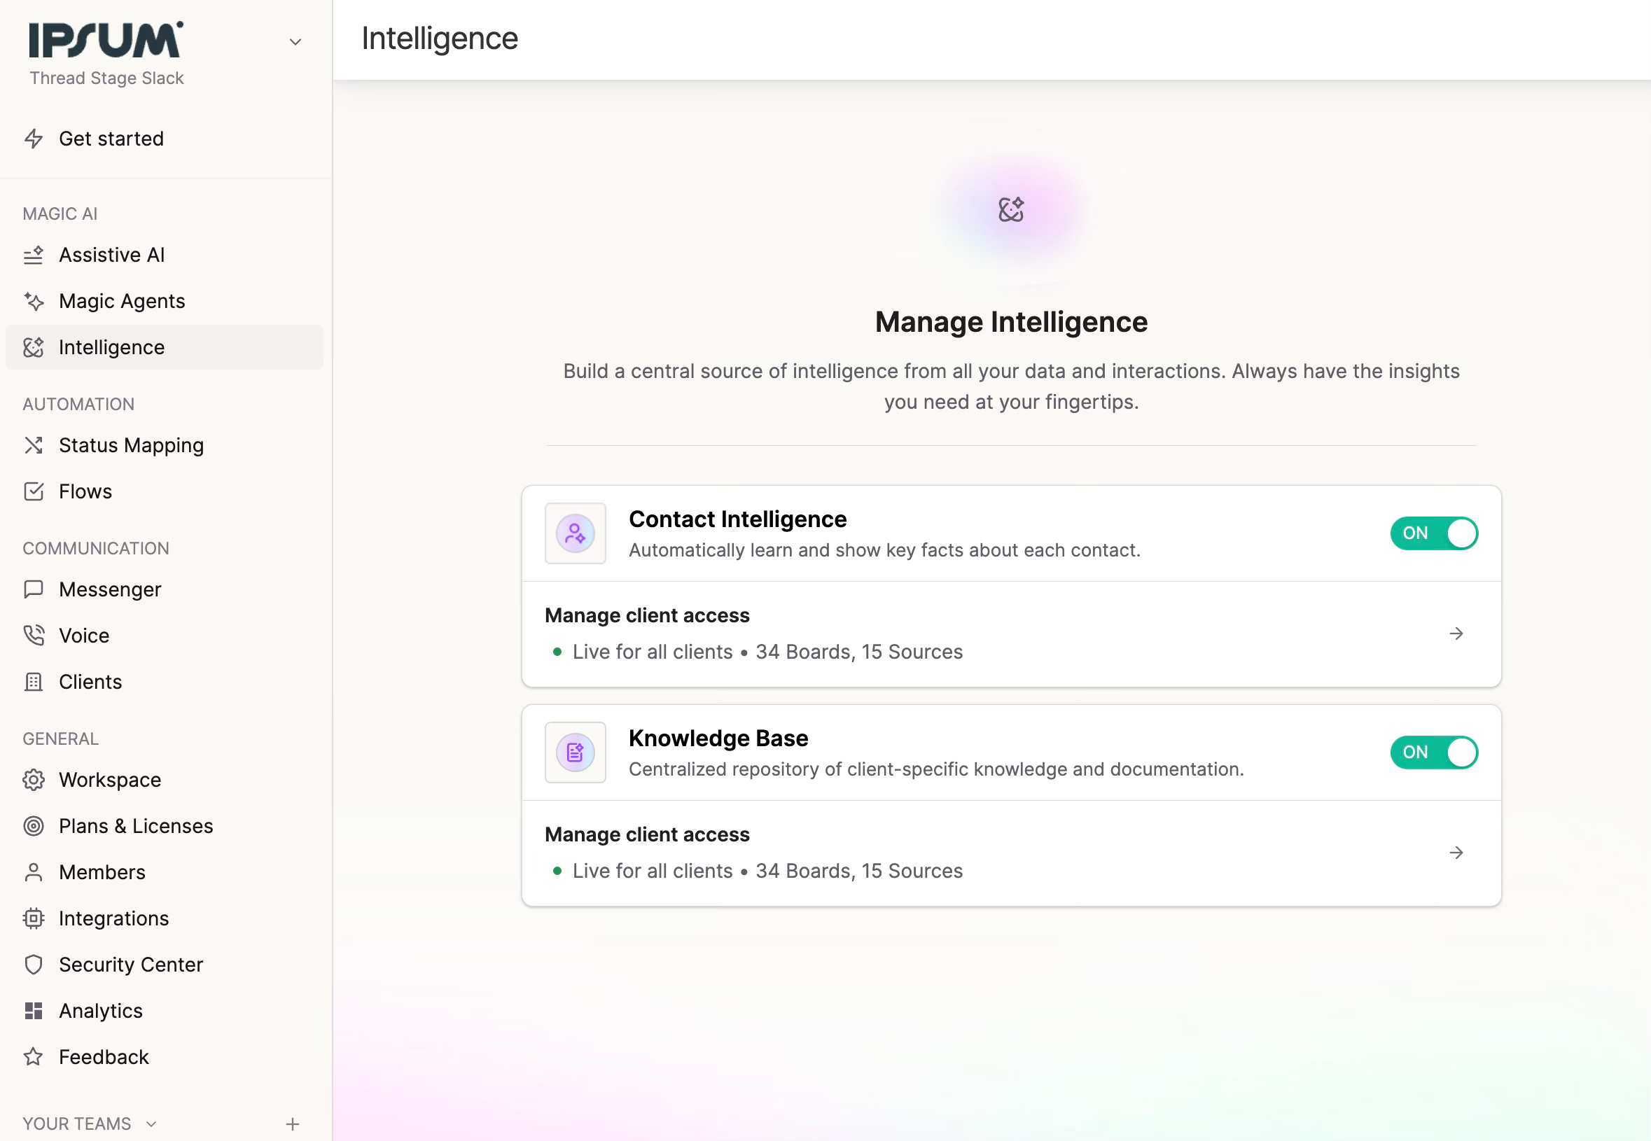Click the Contact Intelligence card icon
Viewport: 1651px width, 1141px height.
[576, 533]
